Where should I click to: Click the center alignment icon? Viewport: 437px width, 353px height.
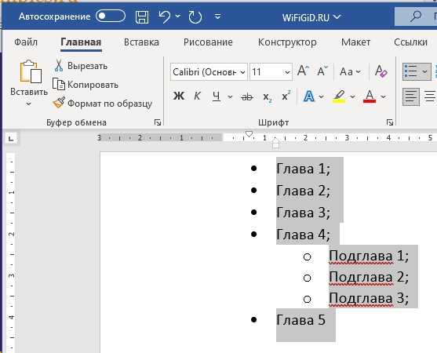[x=430, y=96]
